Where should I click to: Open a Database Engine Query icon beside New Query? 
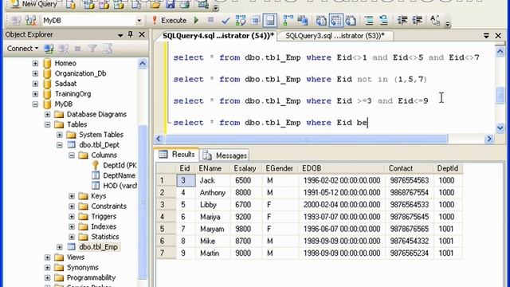[71, 5]
